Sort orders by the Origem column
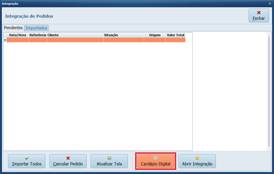The image size is (274, 174). [155, 35]
